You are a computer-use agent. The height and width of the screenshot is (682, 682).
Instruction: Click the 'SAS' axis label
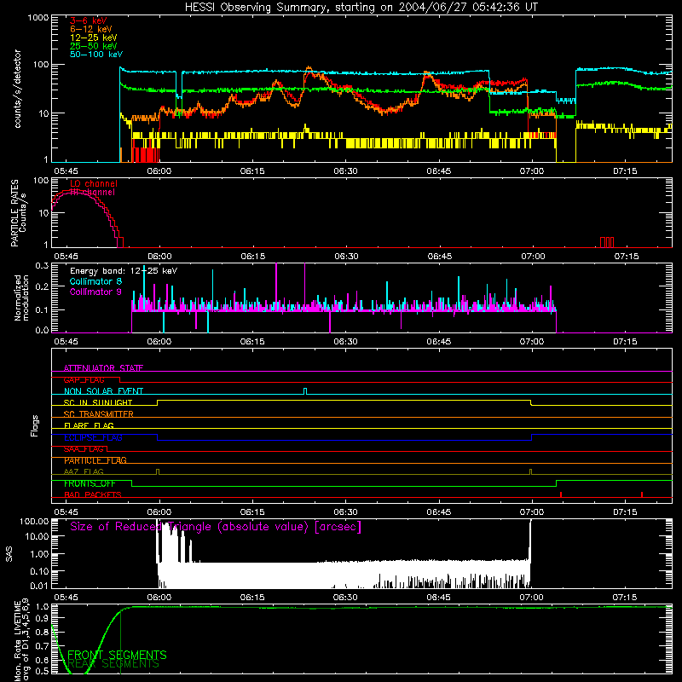(9, 553)
